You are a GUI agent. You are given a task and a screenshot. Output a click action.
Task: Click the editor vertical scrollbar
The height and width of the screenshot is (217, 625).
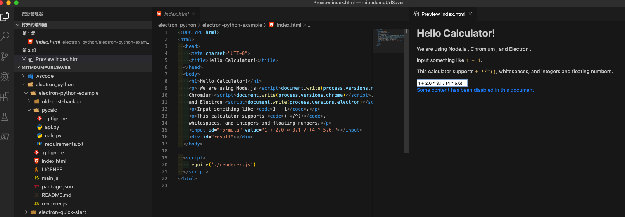click(x=406, y=91)
